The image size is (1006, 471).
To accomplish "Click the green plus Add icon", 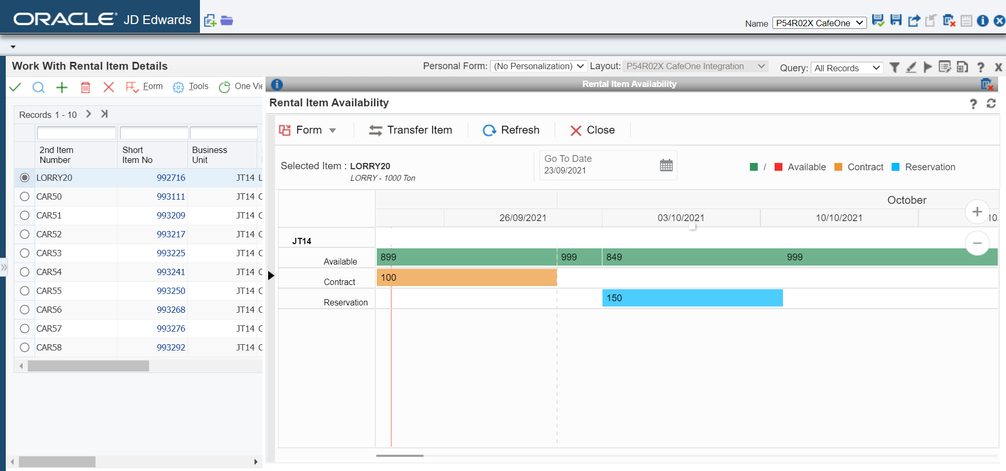I will click(x=62, y=87).
